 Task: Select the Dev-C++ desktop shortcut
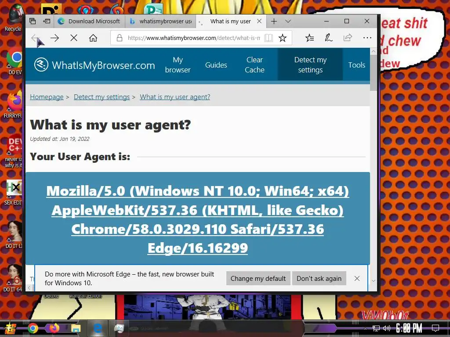[x=14, y=151]
